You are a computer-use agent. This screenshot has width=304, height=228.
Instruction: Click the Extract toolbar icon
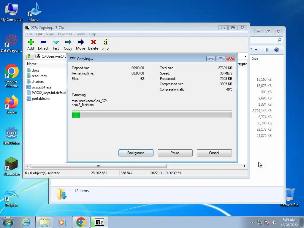(43, 45)
